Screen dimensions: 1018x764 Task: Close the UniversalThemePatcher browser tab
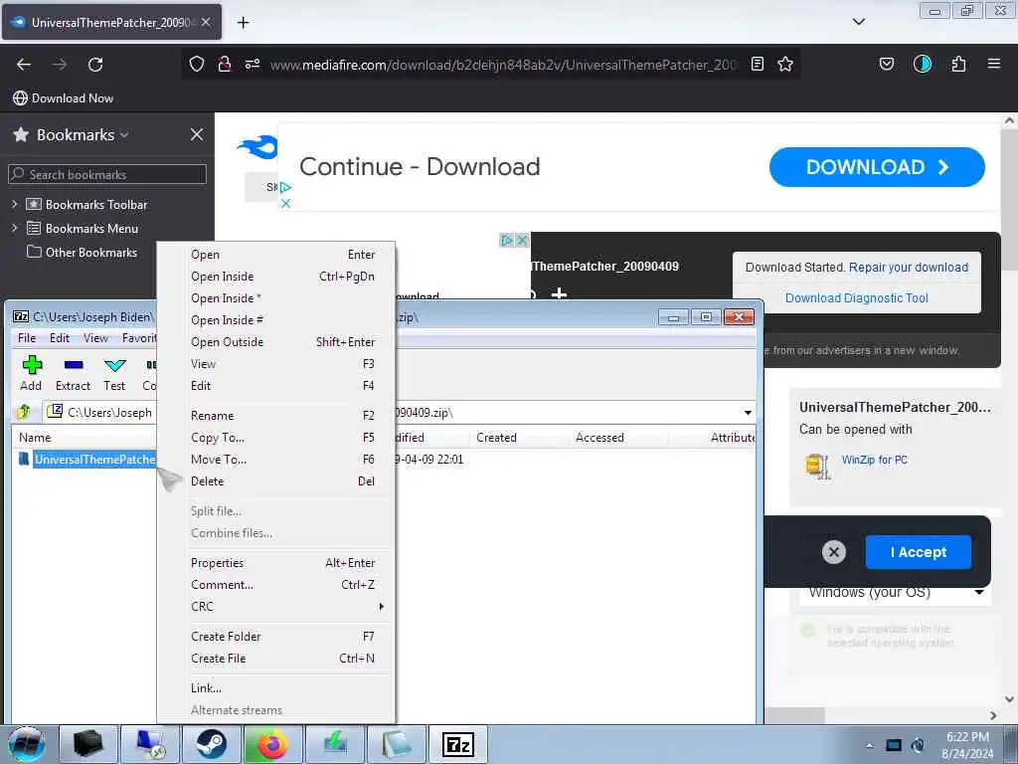pos(206,22)
